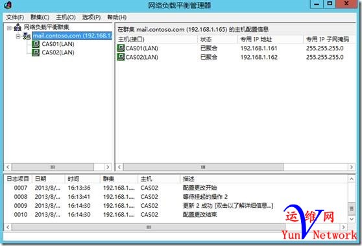Select 网络负载平衡群集 in the tree
Viewport: 362px width, 246px height.
tap(47, 27)
